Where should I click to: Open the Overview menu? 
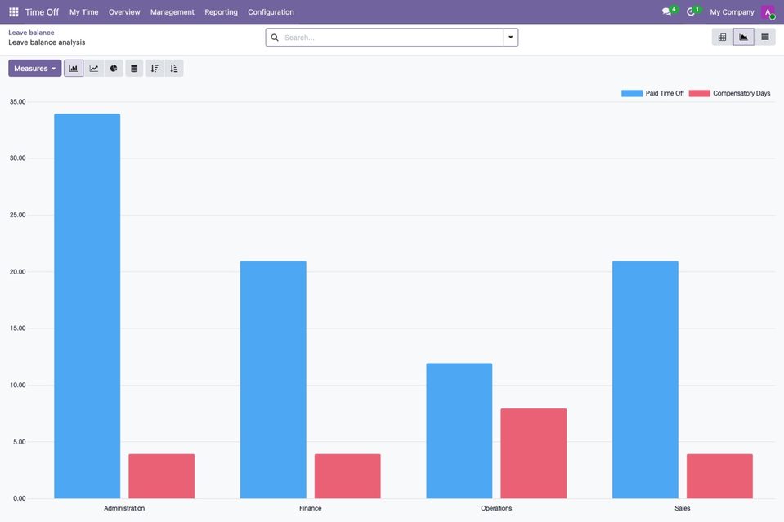click(124, 12)
